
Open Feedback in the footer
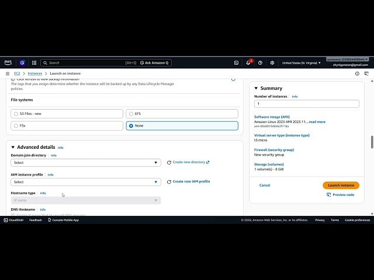tap(36, 220)
